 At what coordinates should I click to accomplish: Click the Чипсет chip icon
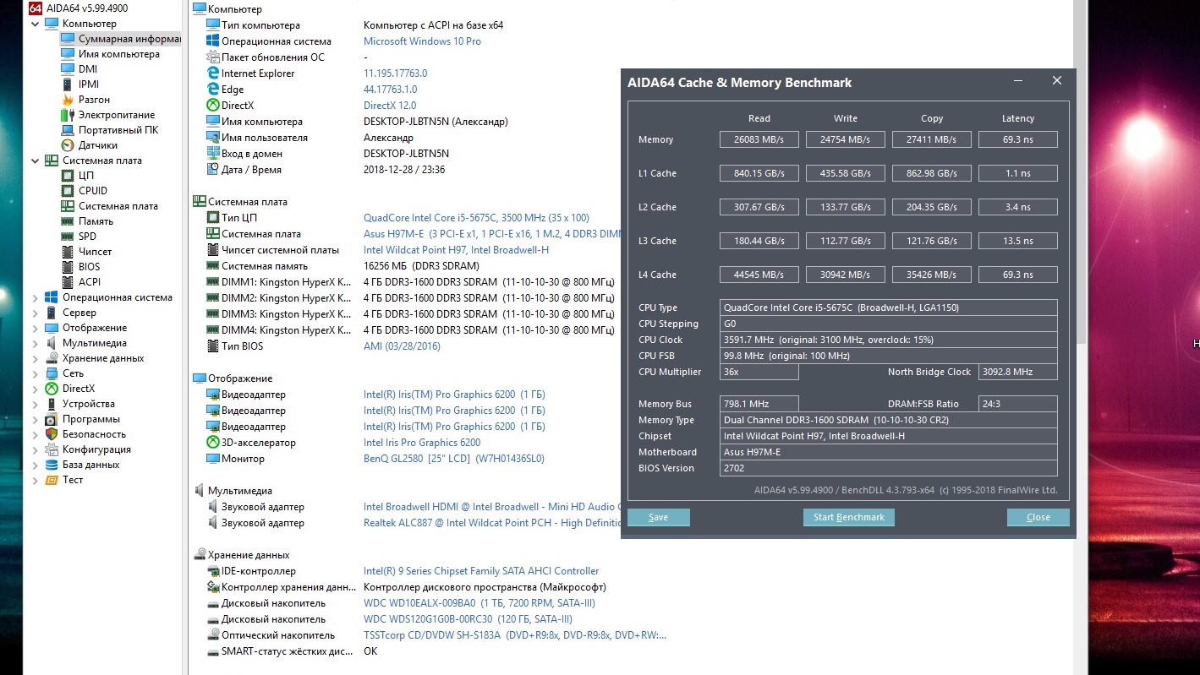[x=68, y=252]
